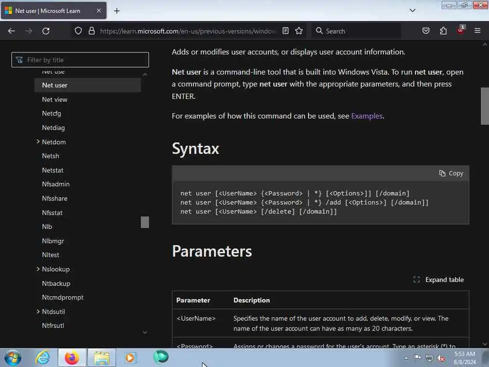This screenshot has width=489, height=367.
Task: Click the page vertical scrollbar thumb
Action: pos(485,106)
